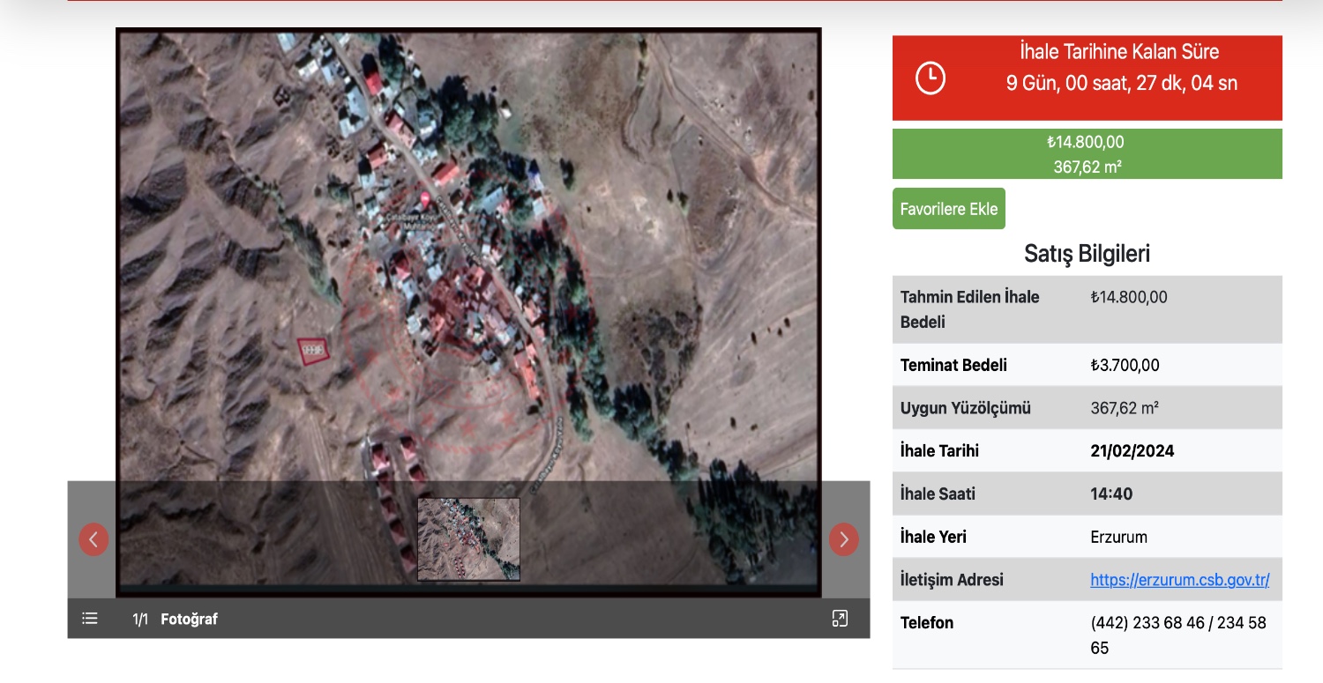The image size is (1323, 683).
Task: Click the Satış Bilgileri heading
Action: pos(1087,254)
